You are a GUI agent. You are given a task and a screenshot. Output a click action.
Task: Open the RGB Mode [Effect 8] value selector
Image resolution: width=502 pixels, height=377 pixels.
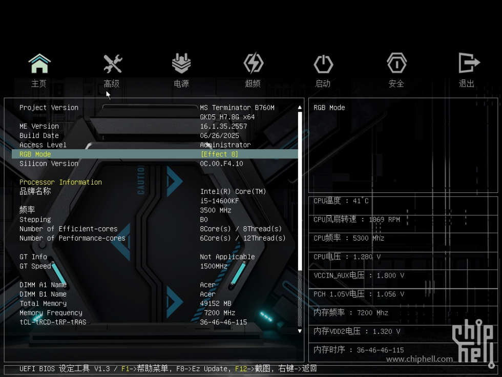tap(219, 154)
